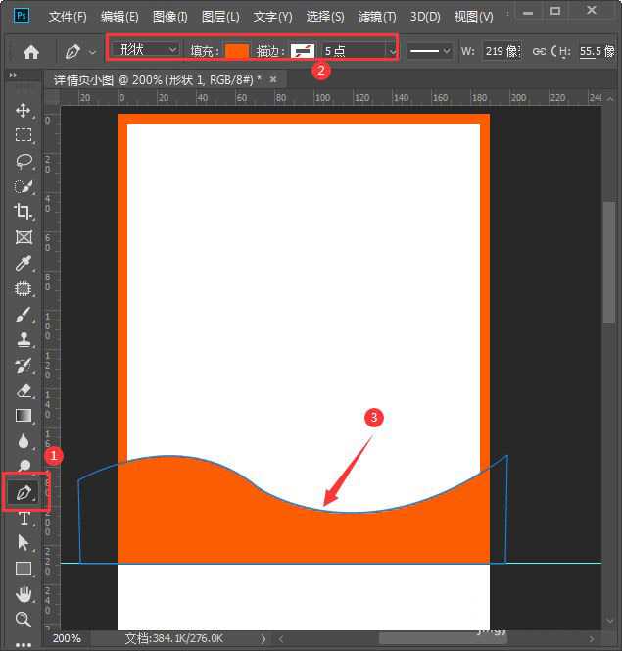622x651 pixels.
Task: Expand the toolbar with double-arrow toggle
Action: (13, 75)
